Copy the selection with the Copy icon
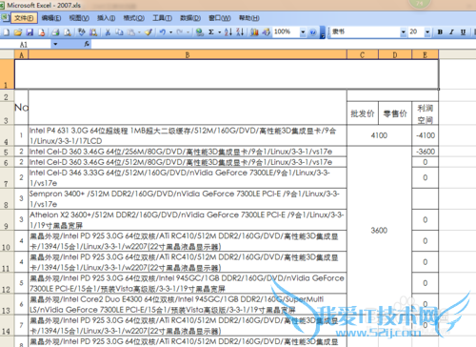Image resolution: width=476 pixels, height=347 pixels. pos(119,32)
